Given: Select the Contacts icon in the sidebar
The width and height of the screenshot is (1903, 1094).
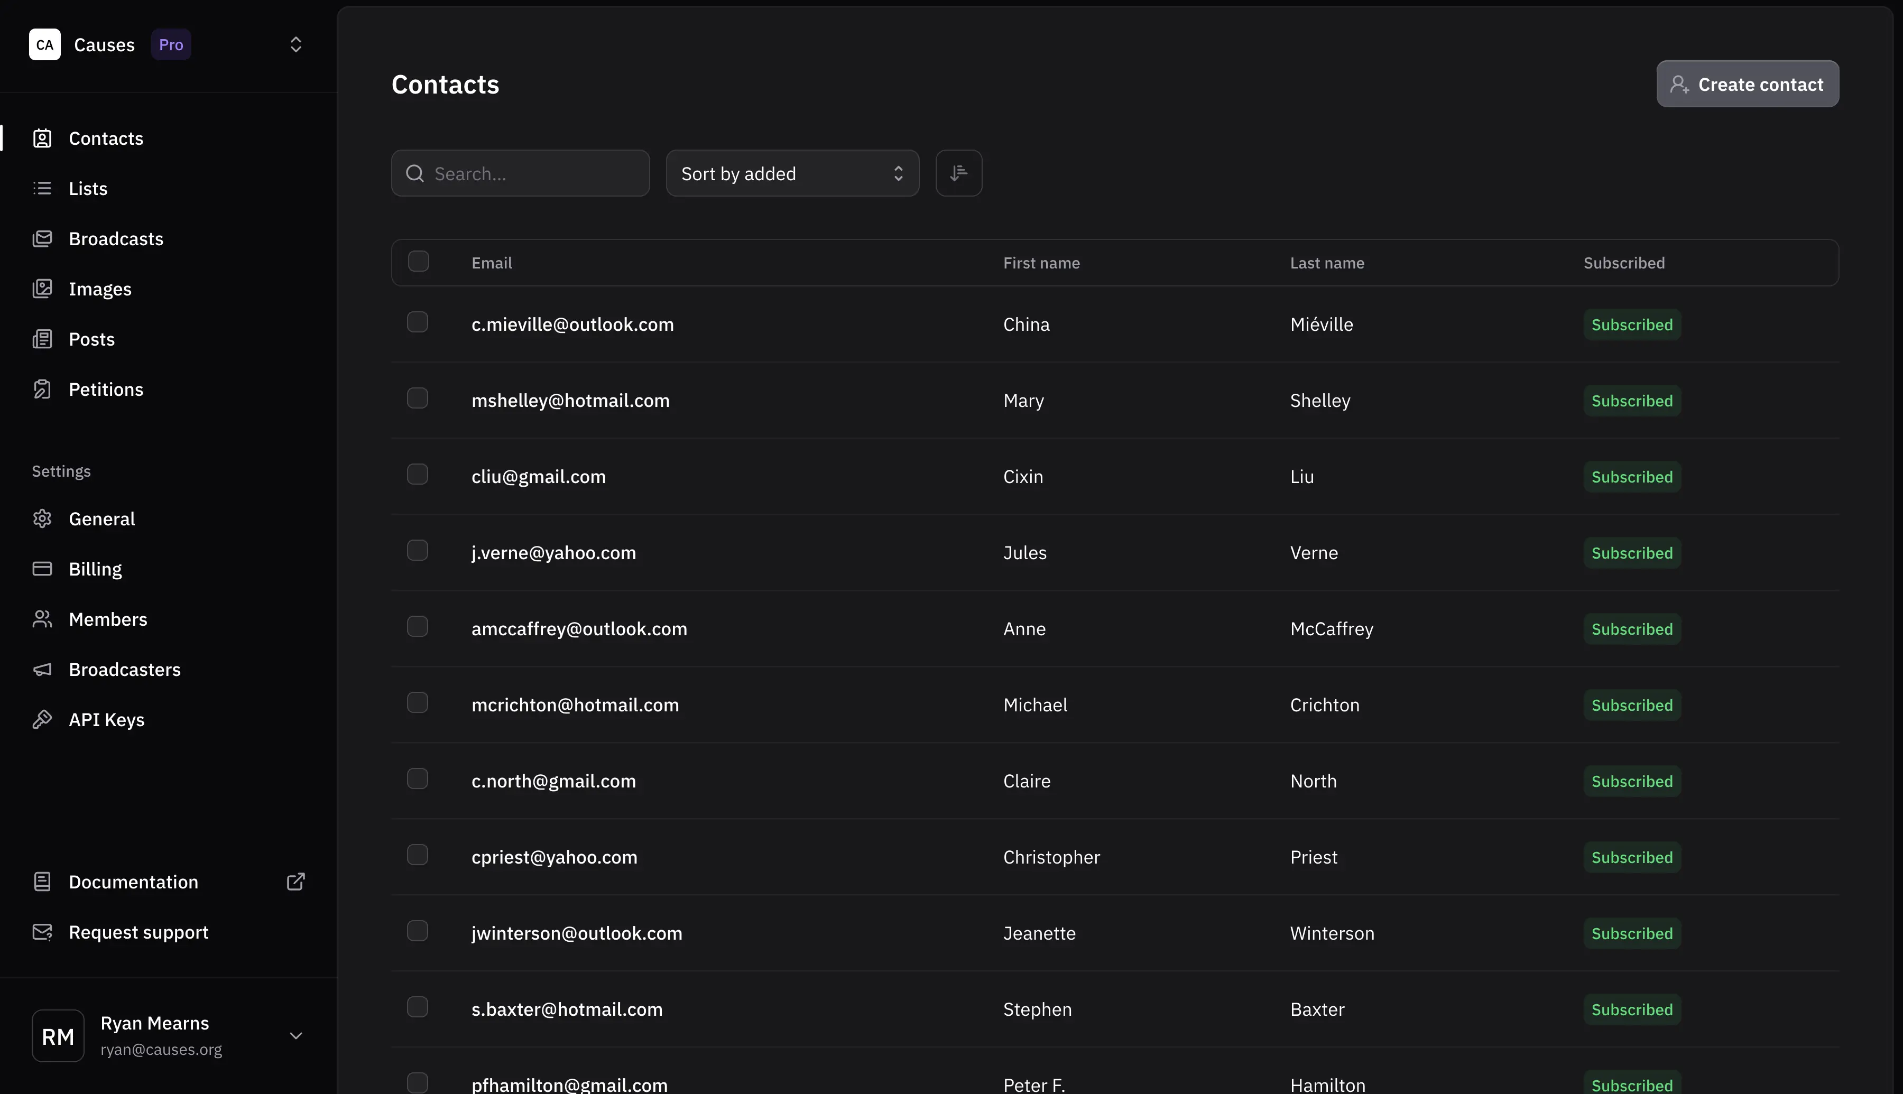Looking at the screenshot, I should (43, 138).
